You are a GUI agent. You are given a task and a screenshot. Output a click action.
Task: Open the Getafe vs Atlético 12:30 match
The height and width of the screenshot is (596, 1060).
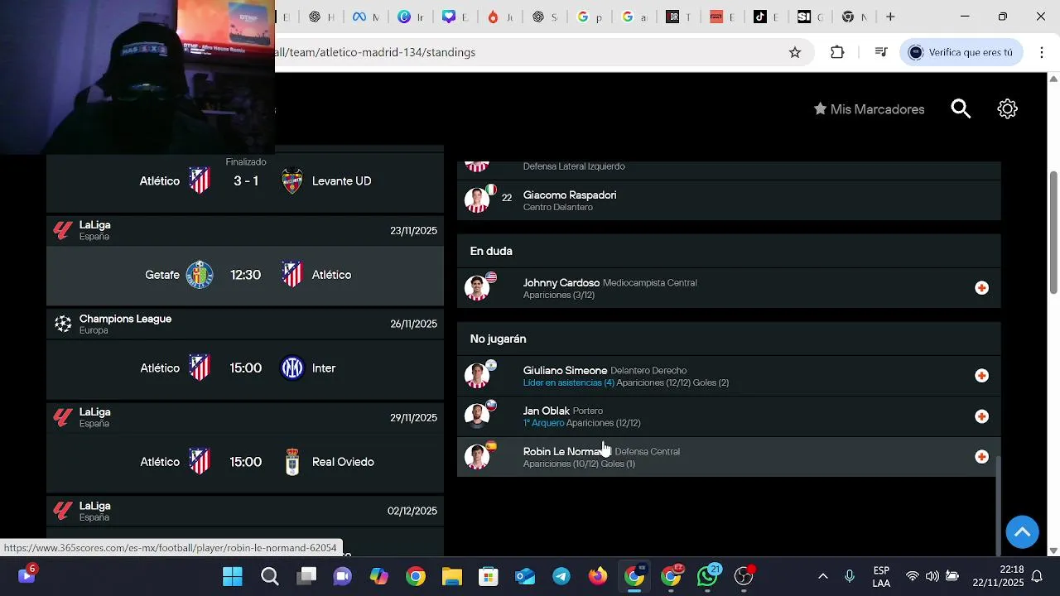tap(245, 275)
